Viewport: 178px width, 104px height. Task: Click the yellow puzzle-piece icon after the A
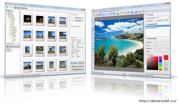click(121, 13)
